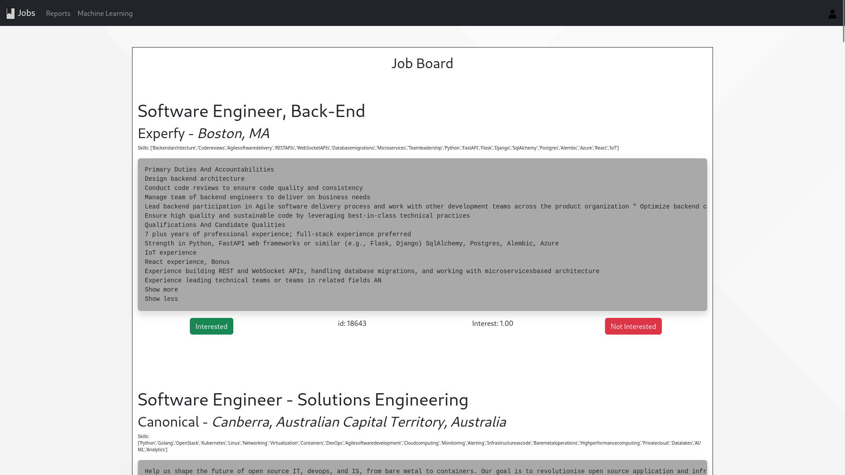Open the Reports menu
The image size is (845, 475).
click(x=58, y=13)
